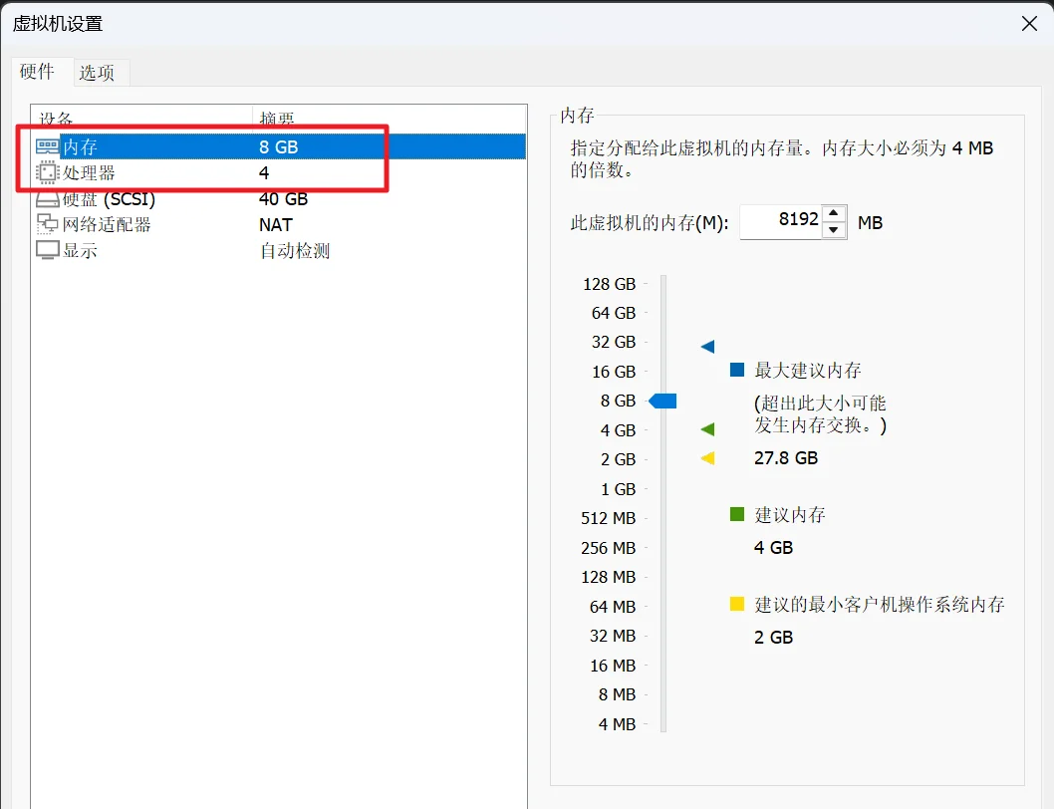This screenshot has height=809, width=1054.
Task: Click the 摘要 column header
Action: pyautogui.click(x=390, y=119)
